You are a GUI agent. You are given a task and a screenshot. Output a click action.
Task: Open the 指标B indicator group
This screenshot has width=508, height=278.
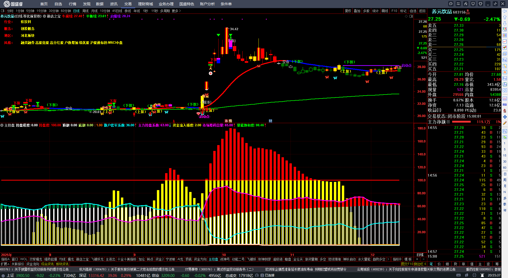pos(397,259)
